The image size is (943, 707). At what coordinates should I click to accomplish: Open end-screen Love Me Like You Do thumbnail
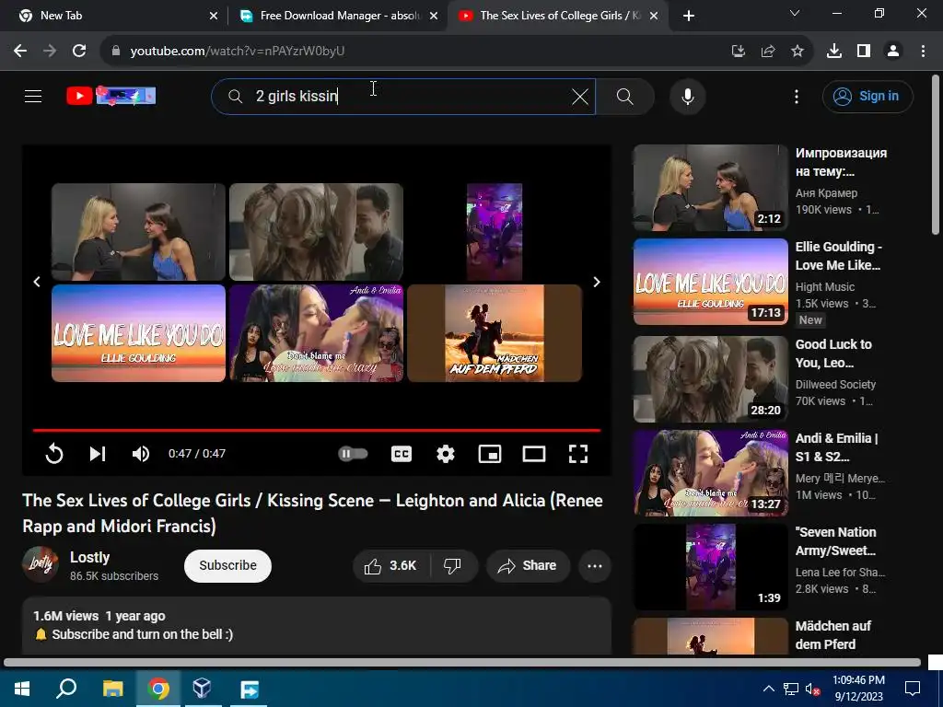pos(138,333)
